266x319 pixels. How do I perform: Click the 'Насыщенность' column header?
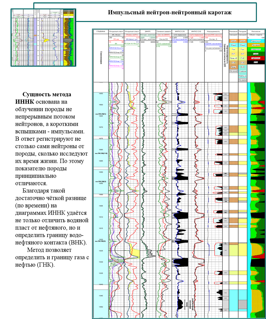point(213,32)
